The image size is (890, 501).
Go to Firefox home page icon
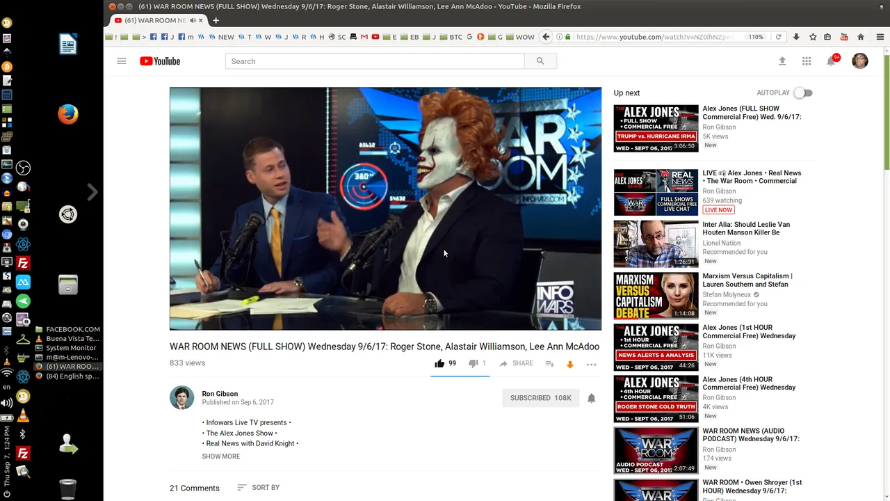coord(861,37)
